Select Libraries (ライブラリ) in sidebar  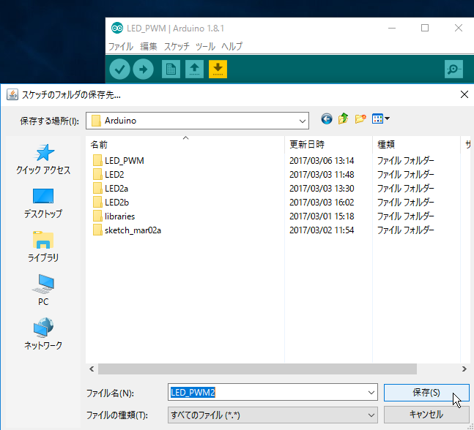[43, 247]
